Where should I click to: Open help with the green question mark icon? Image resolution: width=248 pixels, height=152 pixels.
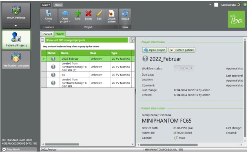(x=245, y=5)
